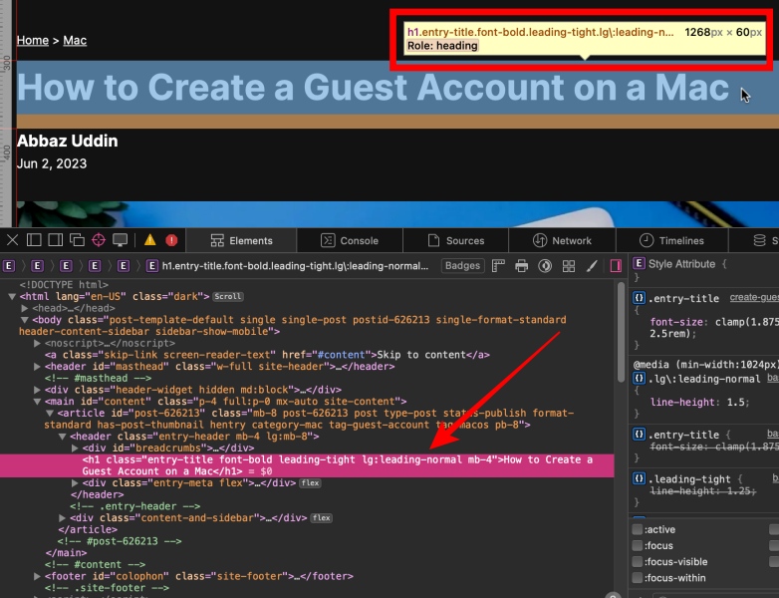This screenshot has width=779, height=598.
Task: Click rule icon beside .lg\:leading-normal selector
Action: point(639,379)
